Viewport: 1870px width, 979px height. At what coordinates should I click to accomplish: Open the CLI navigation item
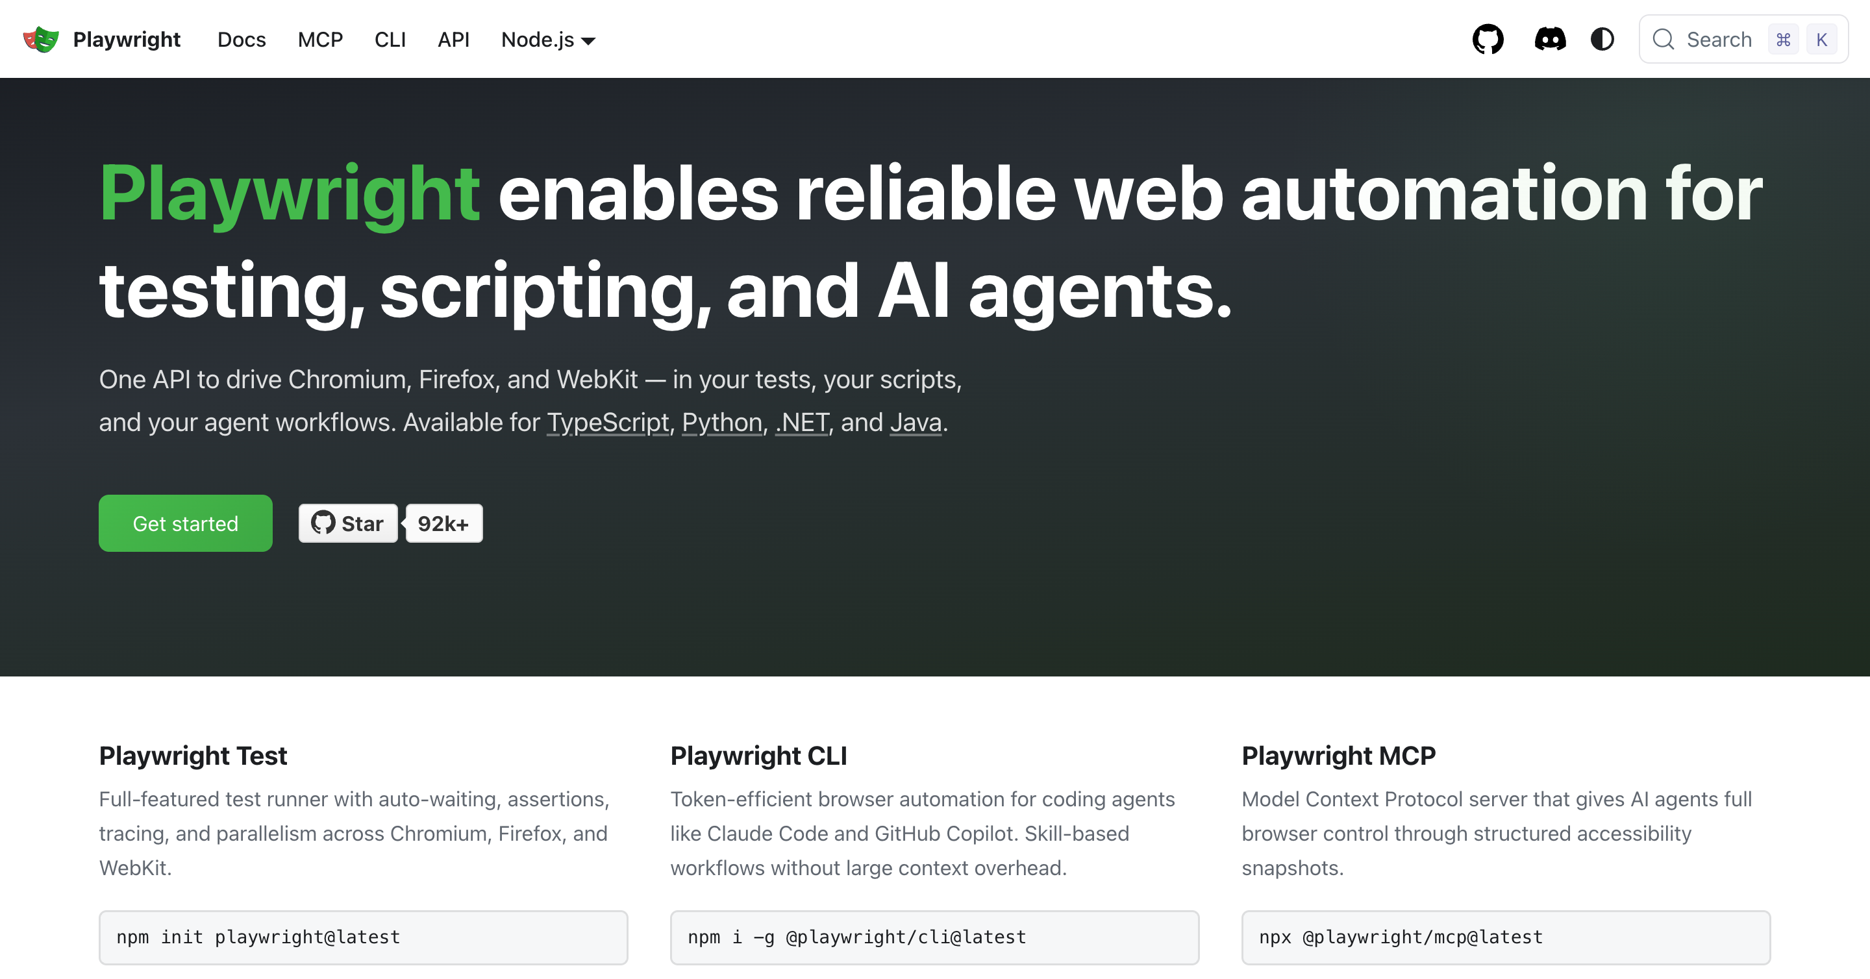click(x=390, y=39)
